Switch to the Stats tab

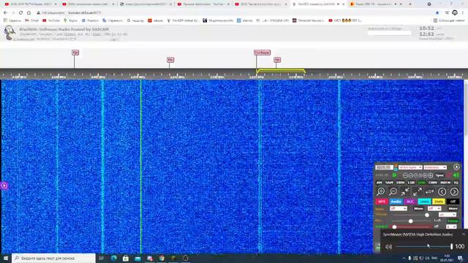pyautogui.click(x=439, y=202)
